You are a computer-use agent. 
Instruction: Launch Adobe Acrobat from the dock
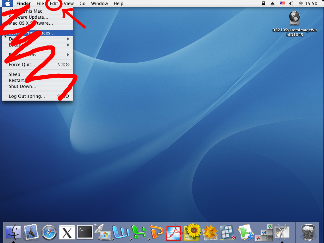click(x=173, y=233)
